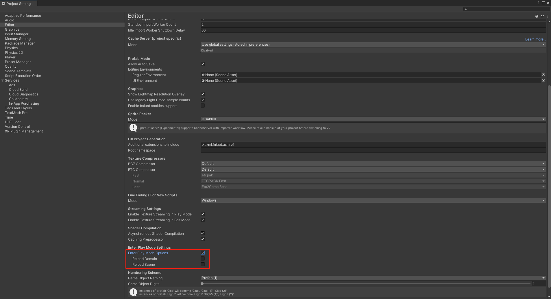551x299 pixels.
Task: Click the info icon near prefab naming notice
Action: click(133, 292)
